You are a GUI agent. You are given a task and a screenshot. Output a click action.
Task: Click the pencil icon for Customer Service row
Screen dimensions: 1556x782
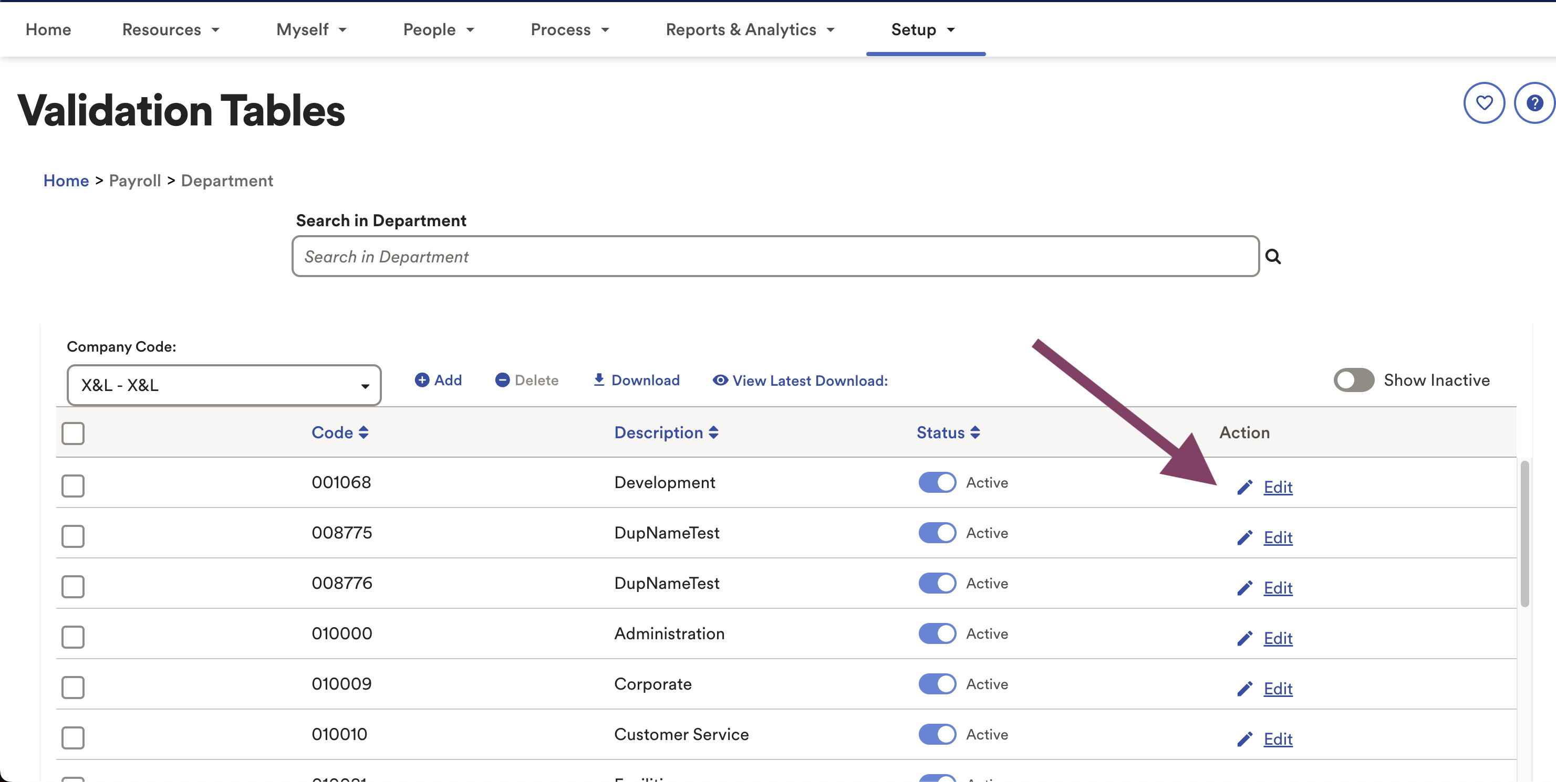coord(1244,739)
